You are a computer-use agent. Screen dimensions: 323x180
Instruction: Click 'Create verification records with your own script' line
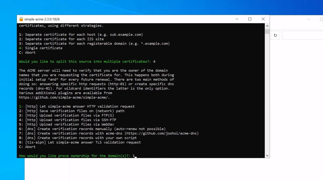tap(78, 138)
